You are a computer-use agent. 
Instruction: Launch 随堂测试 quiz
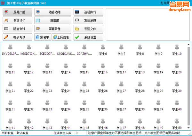coord(18,29)
